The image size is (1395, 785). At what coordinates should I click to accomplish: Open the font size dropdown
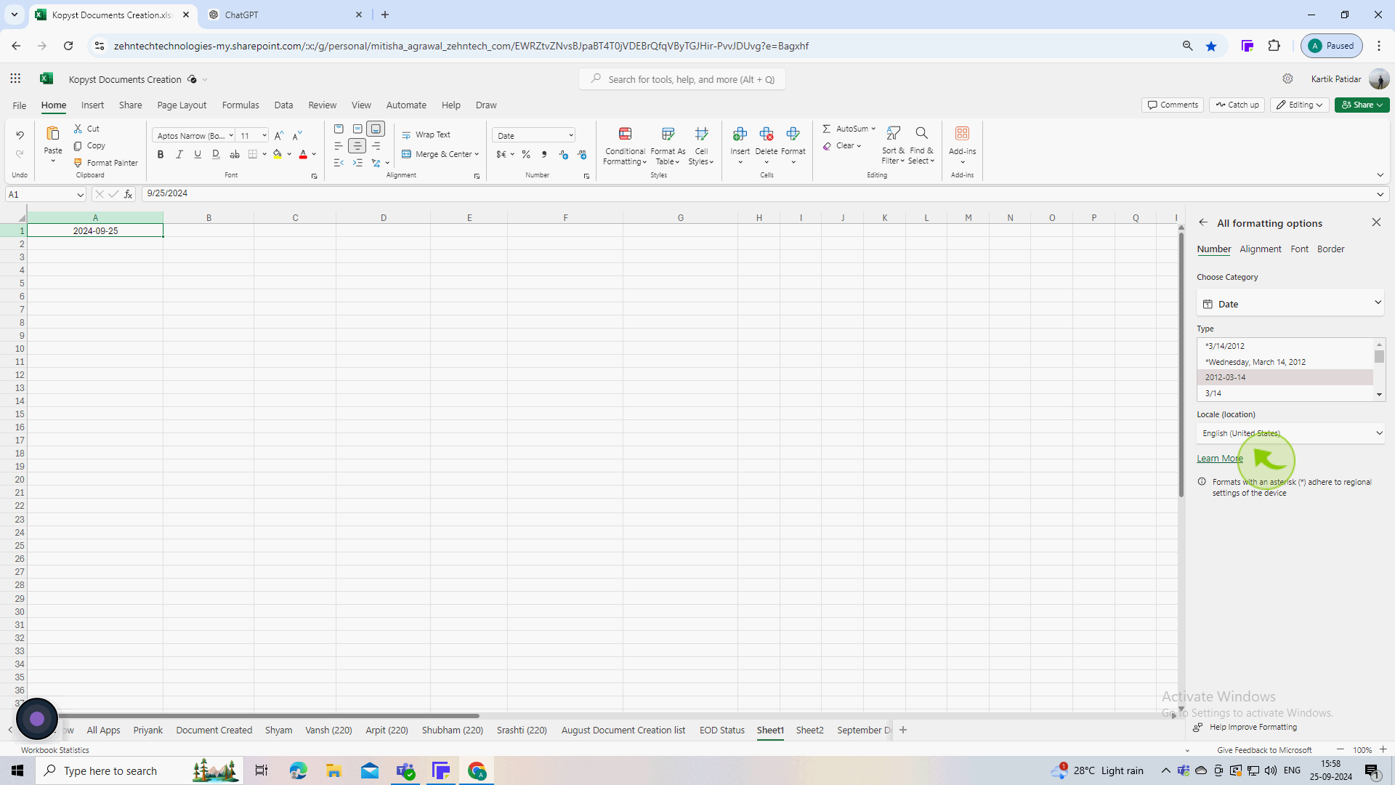coord(264,136)
